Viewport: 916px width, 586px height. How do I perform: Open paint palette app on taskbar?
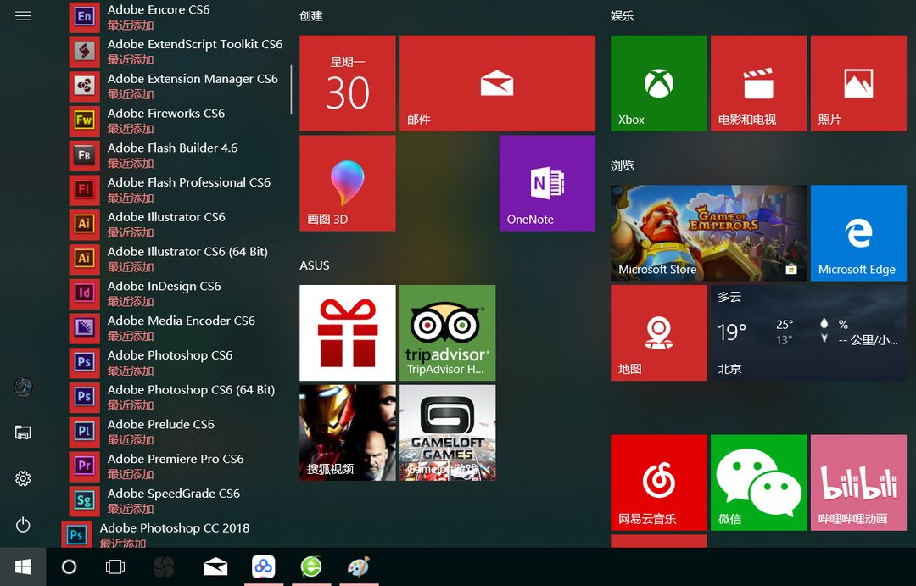click(x=359, y=566)
